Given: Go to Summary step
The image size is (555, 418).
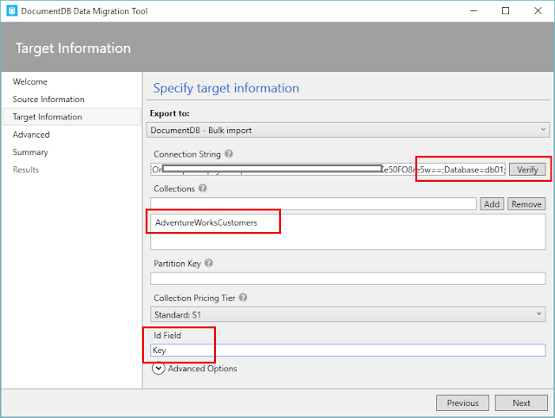Looking at the screenshot, I should click(30, 152).
